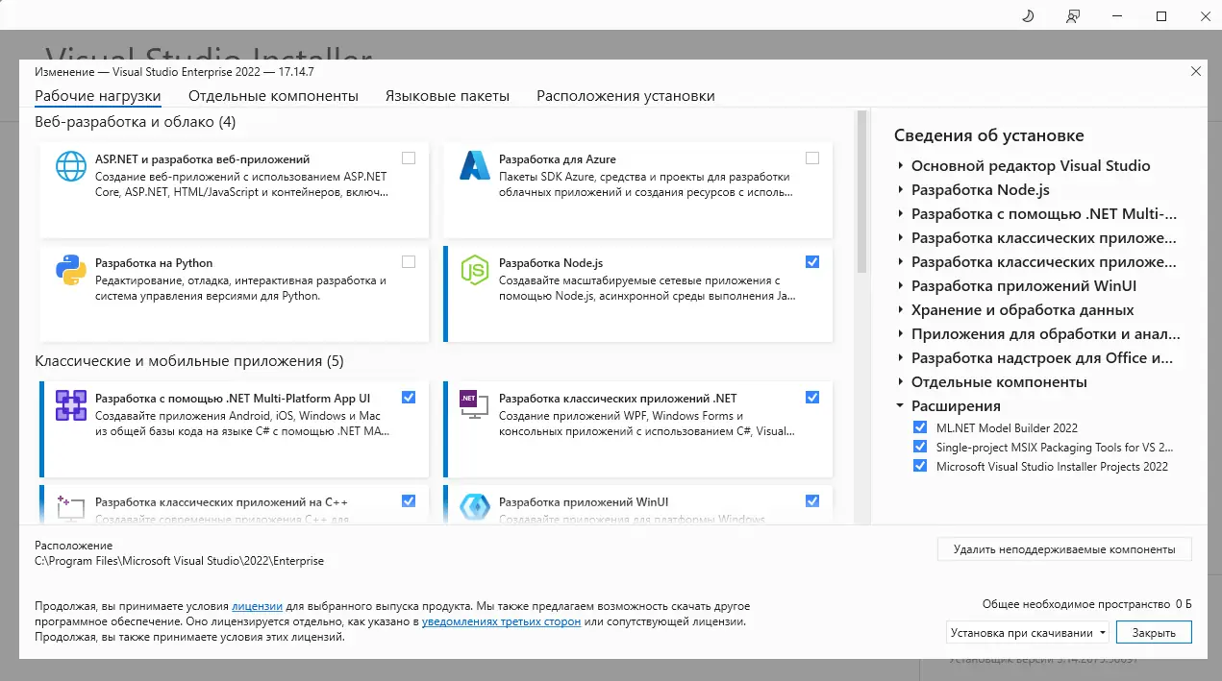
Task: Select the ASP.NET globe workload icon
Action: 69,166
